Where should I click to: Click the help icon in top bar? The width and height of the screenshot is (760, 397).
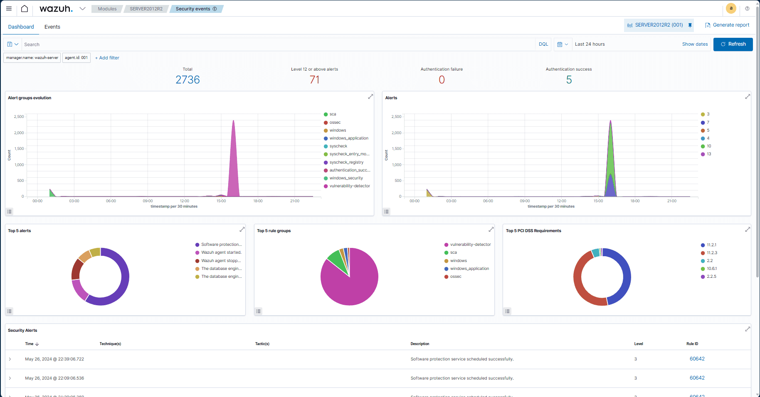pos(747,9)
